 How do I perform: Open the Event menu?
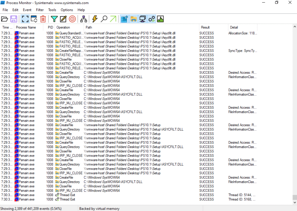tap(27, 10)
